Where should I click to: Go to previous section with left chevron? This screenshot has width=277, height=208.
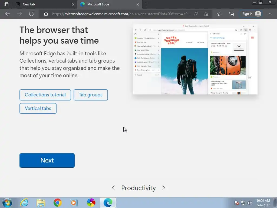tap(113, 188)
